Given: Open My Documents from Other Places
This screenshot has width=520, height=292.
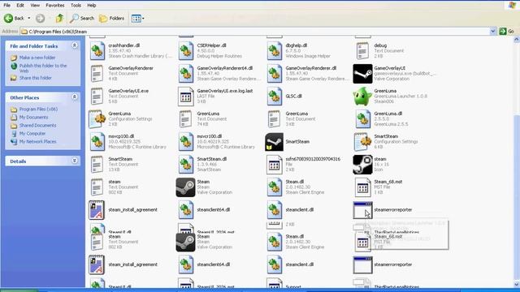Looking at the screenshot, I should (33, 117).
